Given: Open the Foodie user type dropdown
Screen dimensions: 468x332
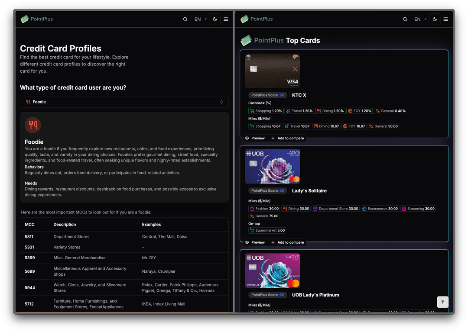Looking at the screenshot, I should [x=124, y=102].
